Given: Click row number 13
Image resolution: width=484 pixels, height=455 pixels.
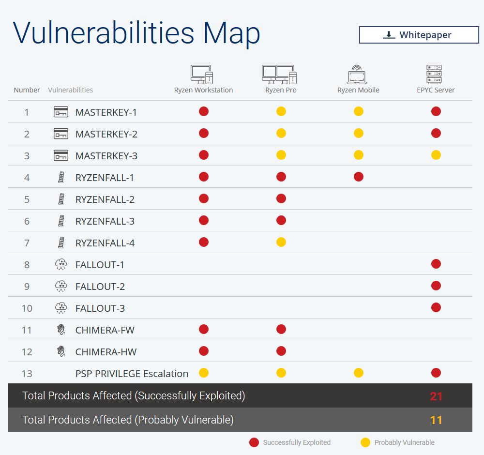Looking at the screenshot, I should pos(27,374).
